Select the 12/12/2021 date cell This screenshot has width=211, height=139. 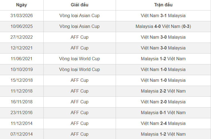pos(21,48)
